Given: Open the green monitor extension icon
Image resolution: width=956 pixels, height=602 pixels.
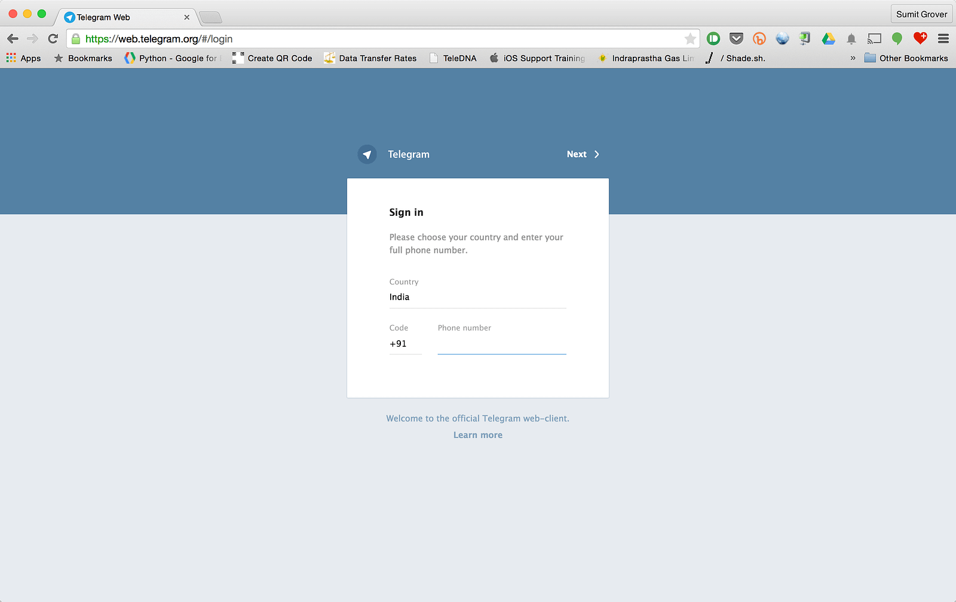Looking at the screenshot, I should point(805,39).
